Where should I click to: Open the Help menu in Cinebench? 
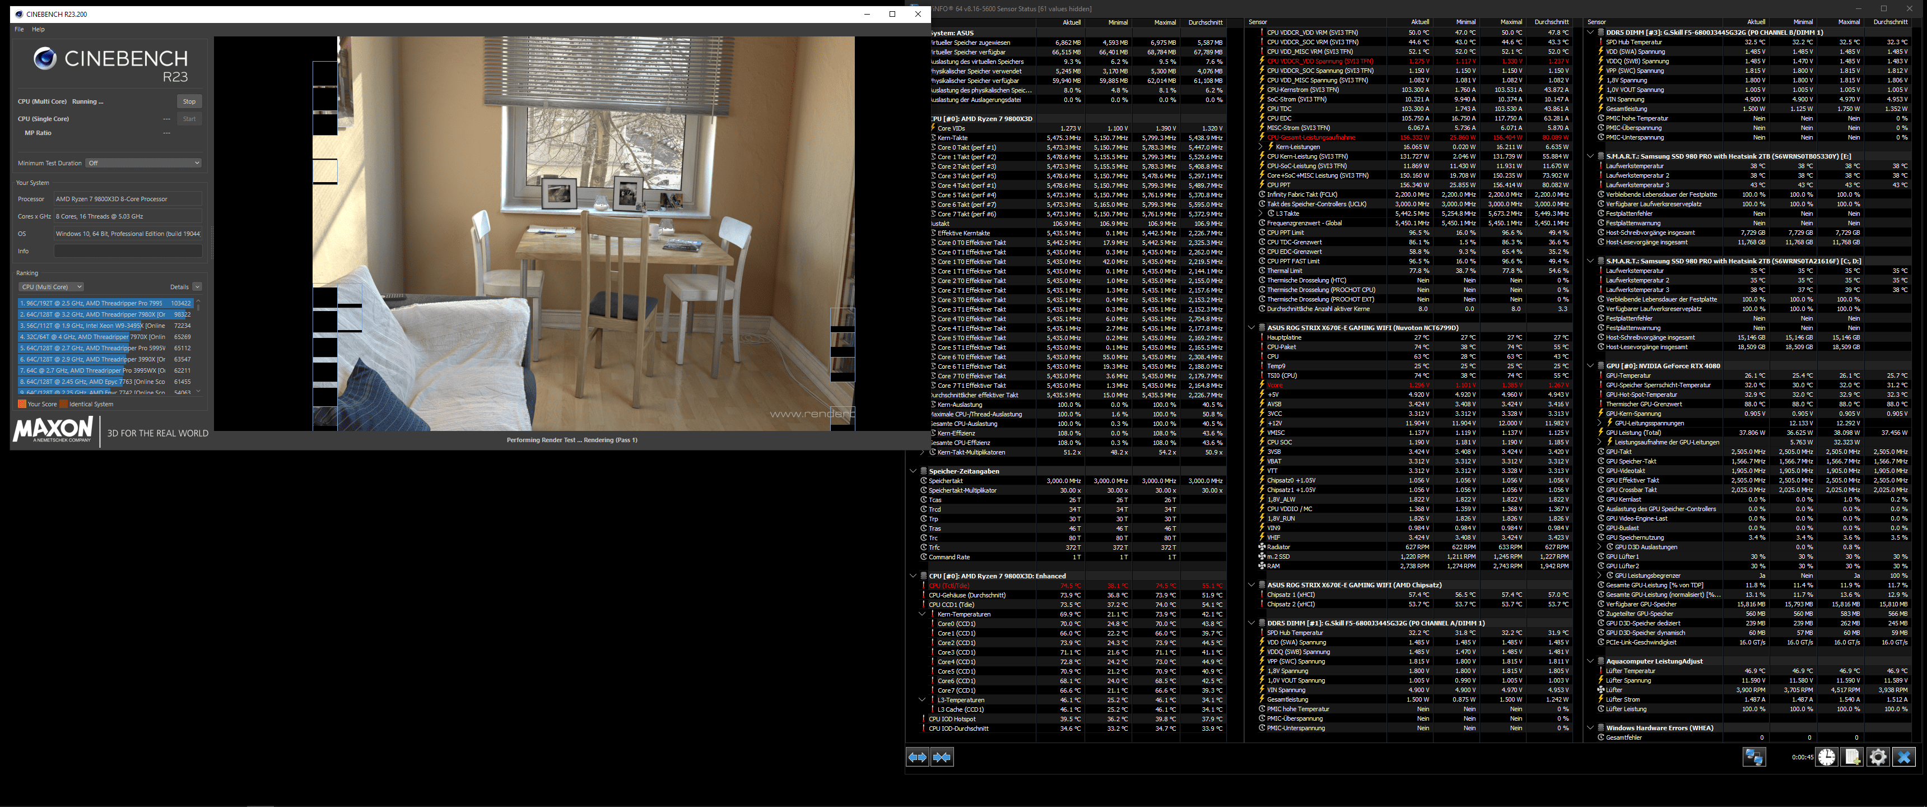[38, 29]
